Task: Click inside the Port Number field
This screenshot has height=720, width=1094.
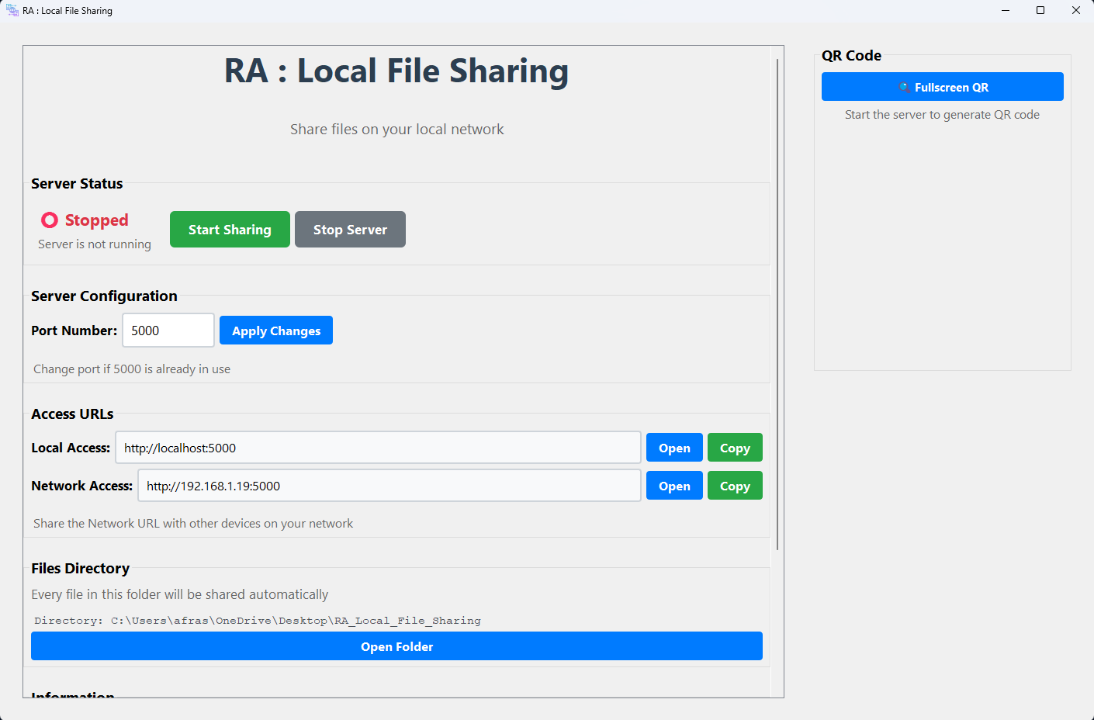Action: coord(168,330)
